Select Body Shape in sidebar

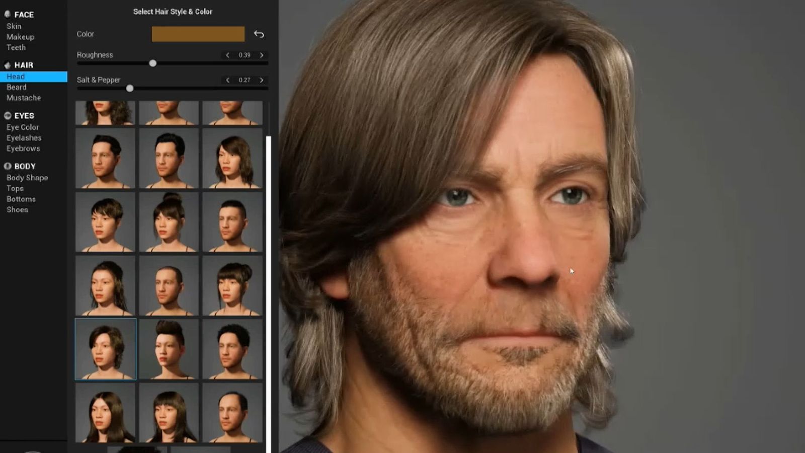pos(27,178)
